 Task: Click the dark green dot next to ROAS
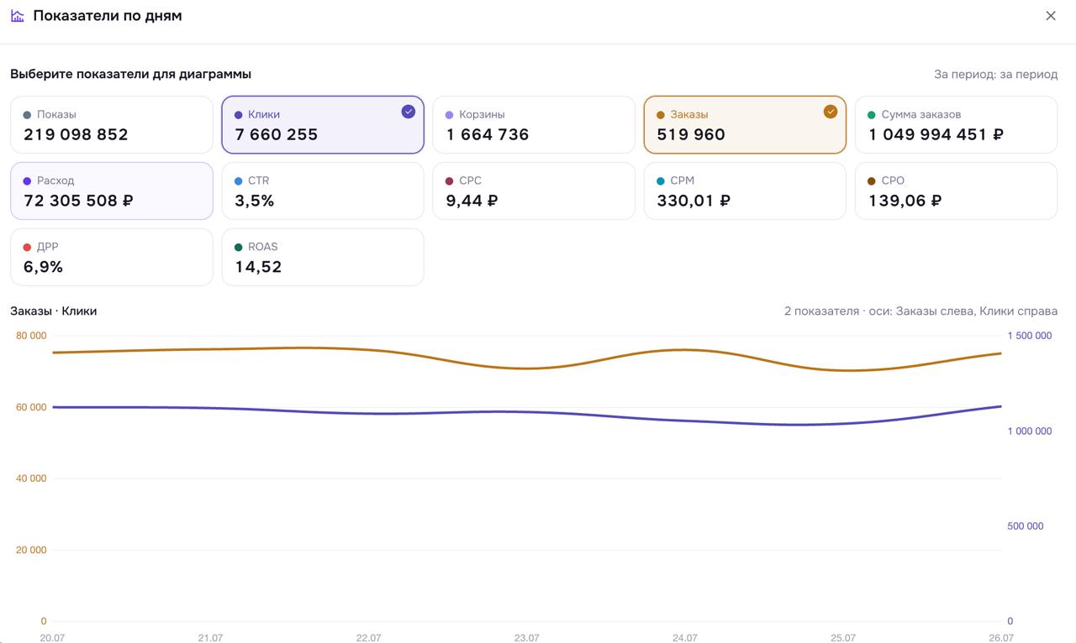pyautogui.click(x=239, y=248)
